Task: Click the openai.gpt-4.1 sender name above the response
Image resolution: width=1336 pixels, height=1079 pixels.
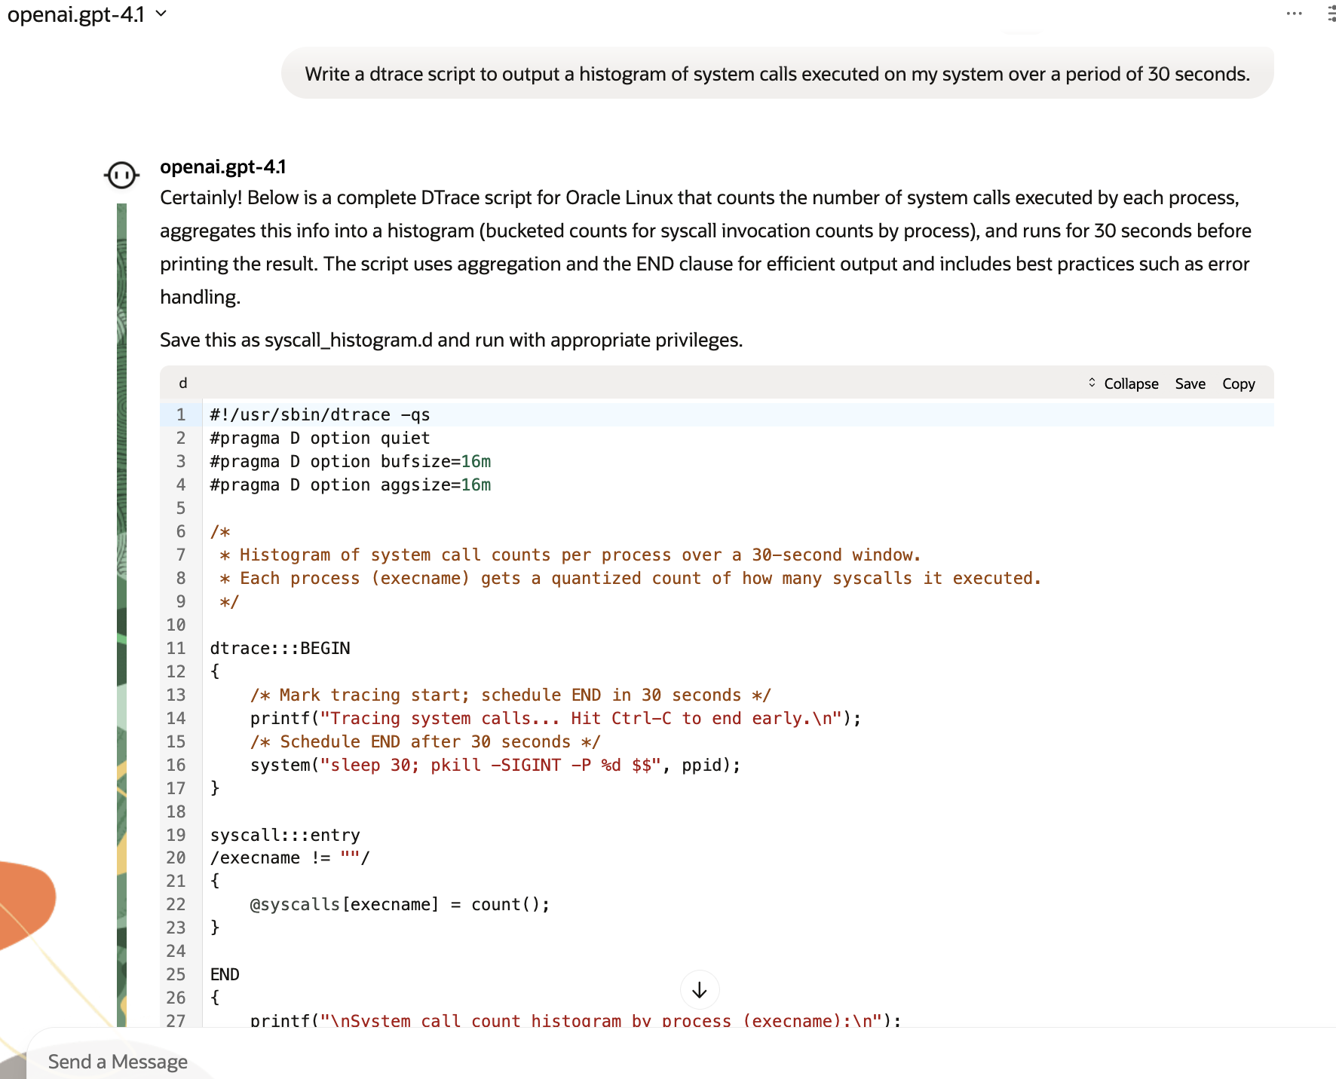Action: point(223,167)
